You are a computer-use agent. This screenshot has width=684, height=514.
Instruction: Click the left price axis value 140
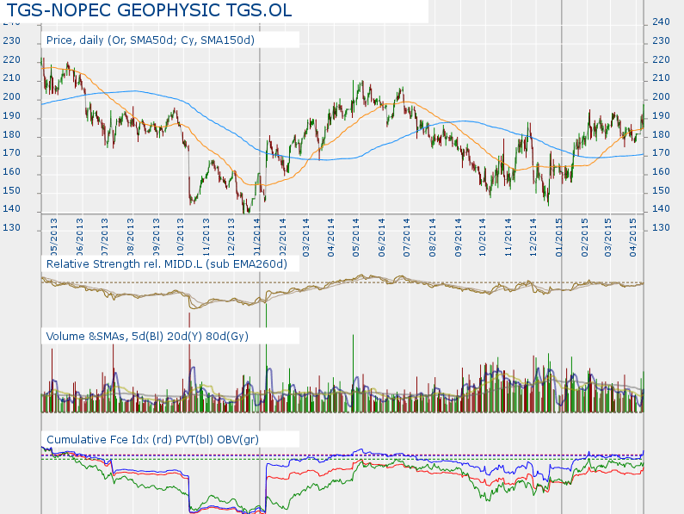[12, 208]
